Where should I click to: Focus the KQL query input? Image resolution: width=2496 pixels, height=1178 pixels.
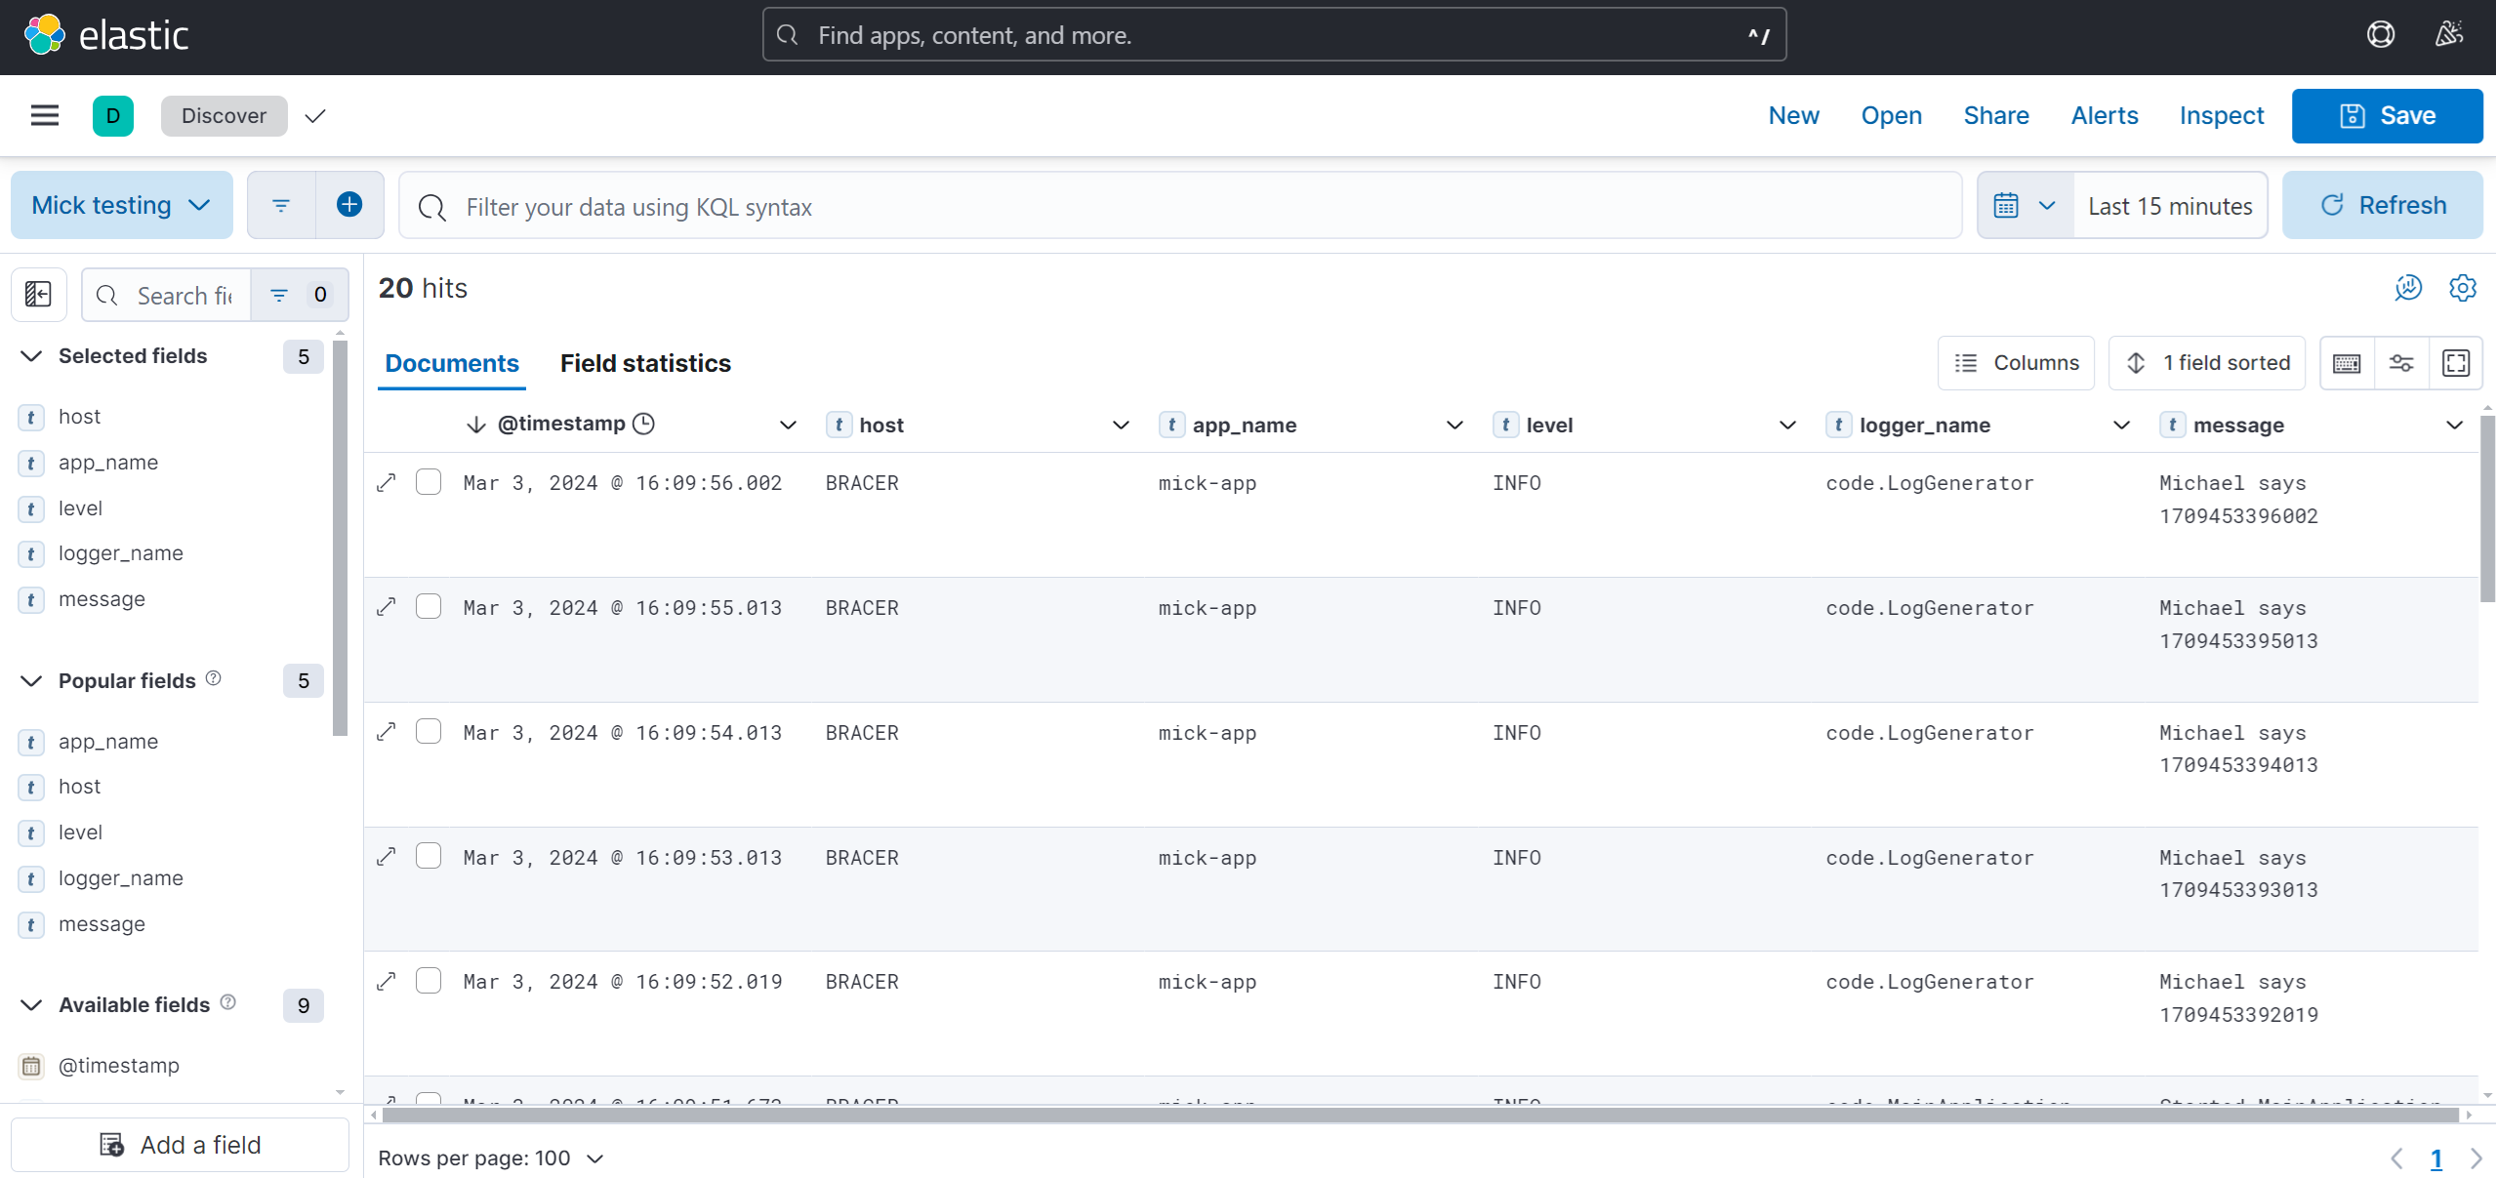(x=1180, y=206)
